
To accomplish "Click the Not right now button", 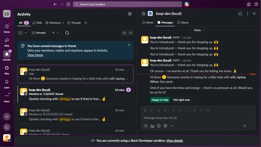I will click(182, 100).
